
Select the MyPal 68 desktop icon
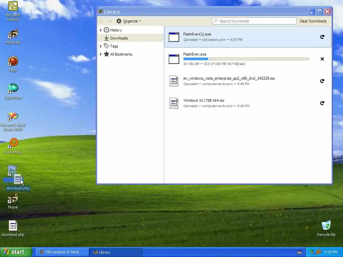pos(13,37)
